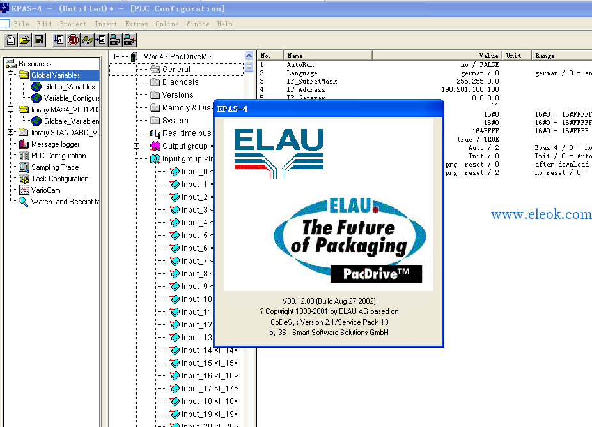The image size is (592, 427).
Task: Expand the Output group node
Action: [136, 146]
